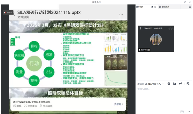The width and height of the screenshot is (193, 114).
Task: Click the announcement megaphone icon
Action: [180, 84]
